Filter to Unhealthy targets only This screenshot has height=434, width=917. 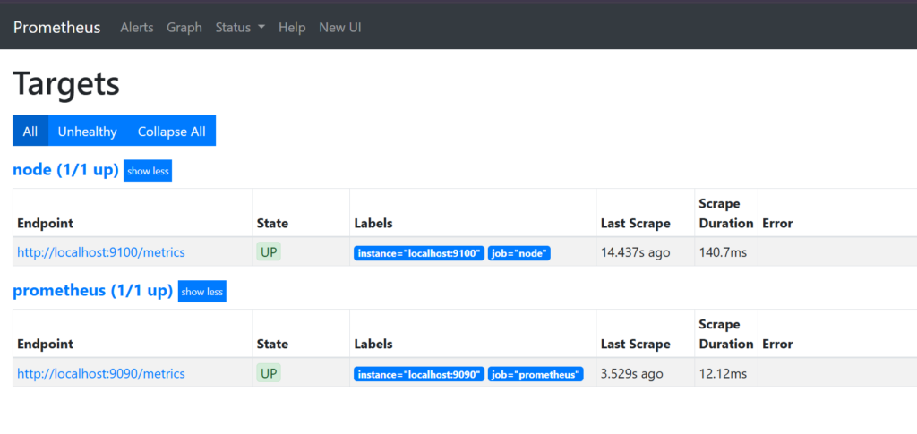click(x=87, y=131)
